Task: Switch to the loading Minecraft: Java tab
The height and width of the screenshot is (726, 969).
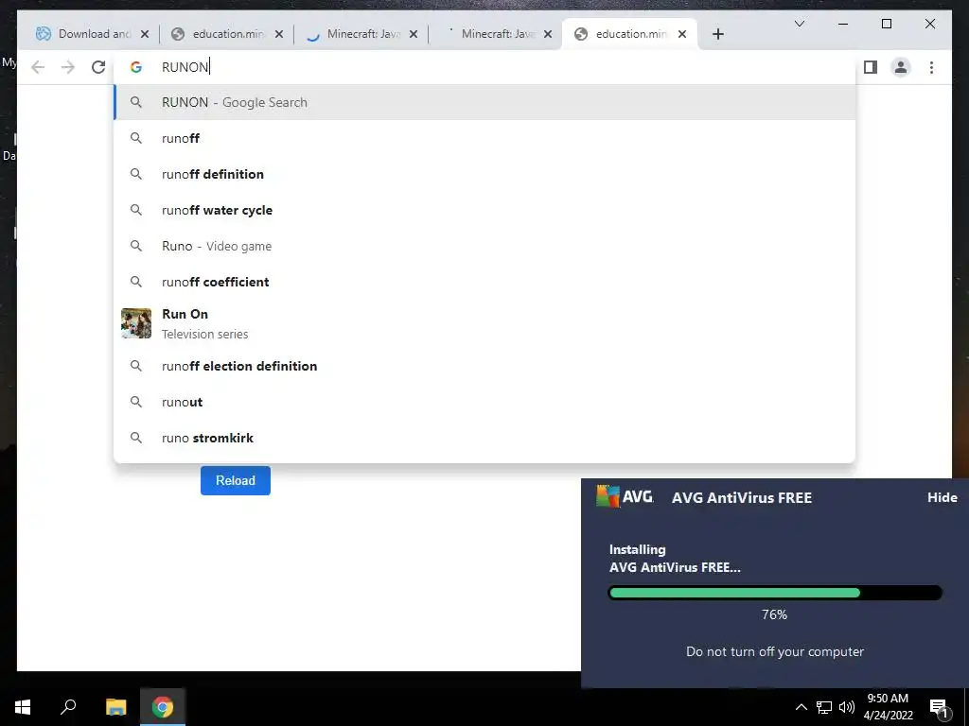Action: (361, 34)
